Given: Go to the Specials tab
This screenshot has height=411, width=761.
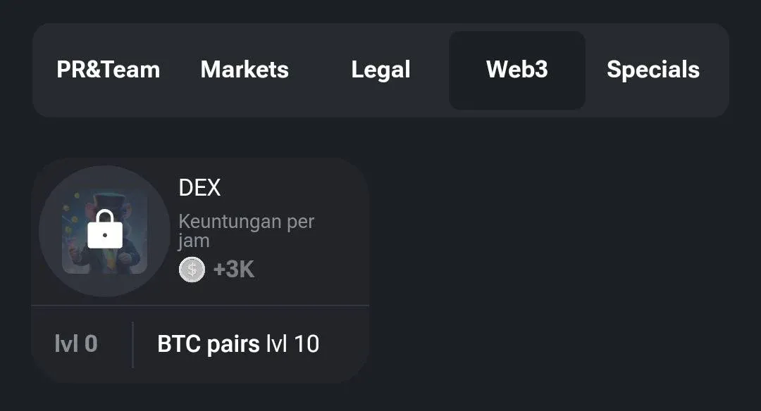Looking at the screenshot, I should [652, 70].
